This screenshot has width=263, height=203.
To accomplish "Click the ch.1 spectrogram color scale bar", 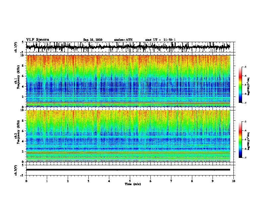I will (x=240, y=85).
